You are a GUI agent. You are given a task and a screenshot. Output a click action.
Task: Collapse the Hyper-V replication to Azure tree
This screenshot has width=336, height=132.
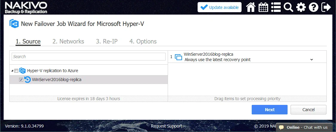coord(12,71)
